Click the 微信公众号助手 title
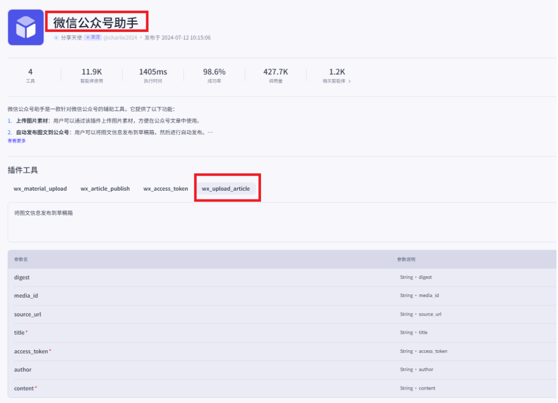The height and width of the screenshot is (403, 558). tap(96, 23)
